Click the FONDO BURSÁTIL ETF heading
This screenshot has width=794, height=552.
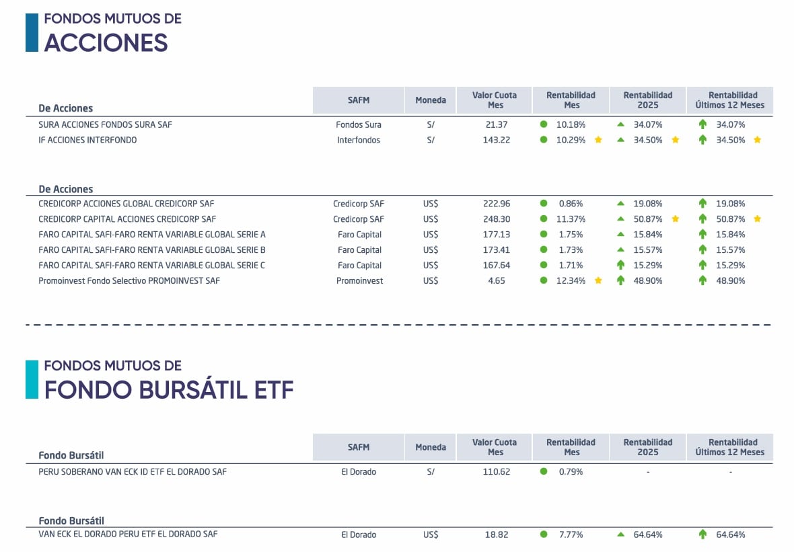pyautogui.click(x=169, y=390)
